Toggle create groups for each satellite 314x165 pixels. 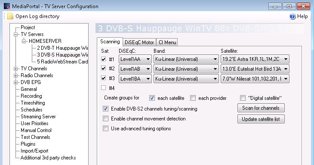(x=152, y=98)
